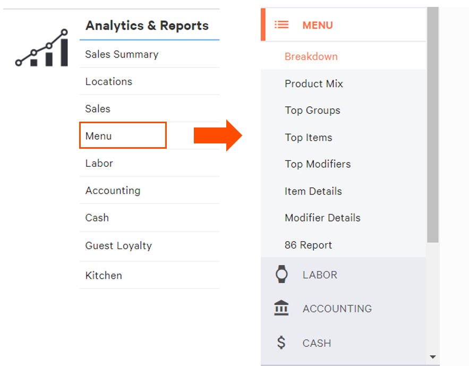View the Breakdown report
The height and width of the screenshot is (366, 469).
point(311,56)
